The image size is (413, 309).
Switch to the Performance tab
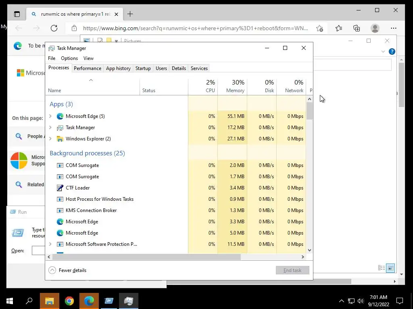click(x=88, y=68)
